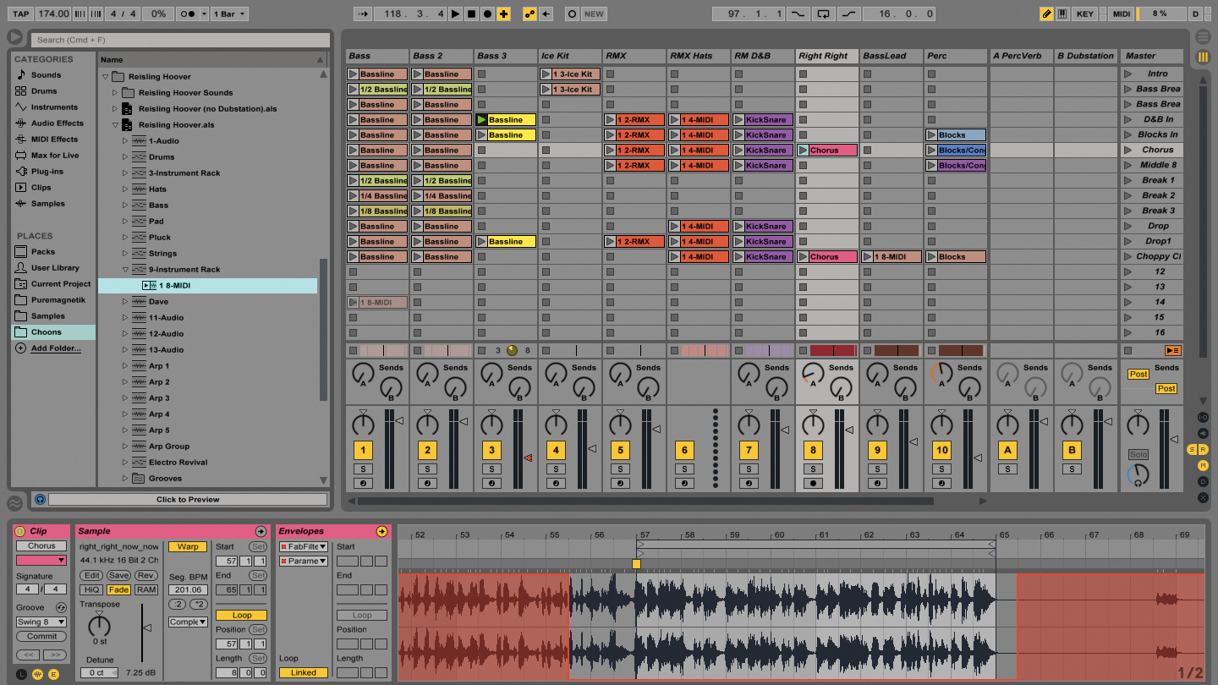Toggle track 6 RMX Hats activator

pos(684,450)
